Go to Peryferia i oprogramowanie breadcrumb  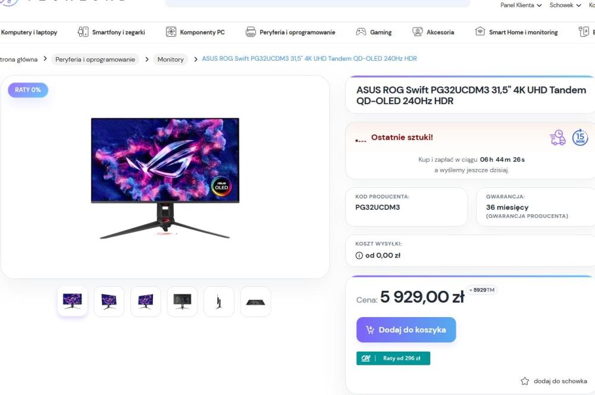coord(95,59)
